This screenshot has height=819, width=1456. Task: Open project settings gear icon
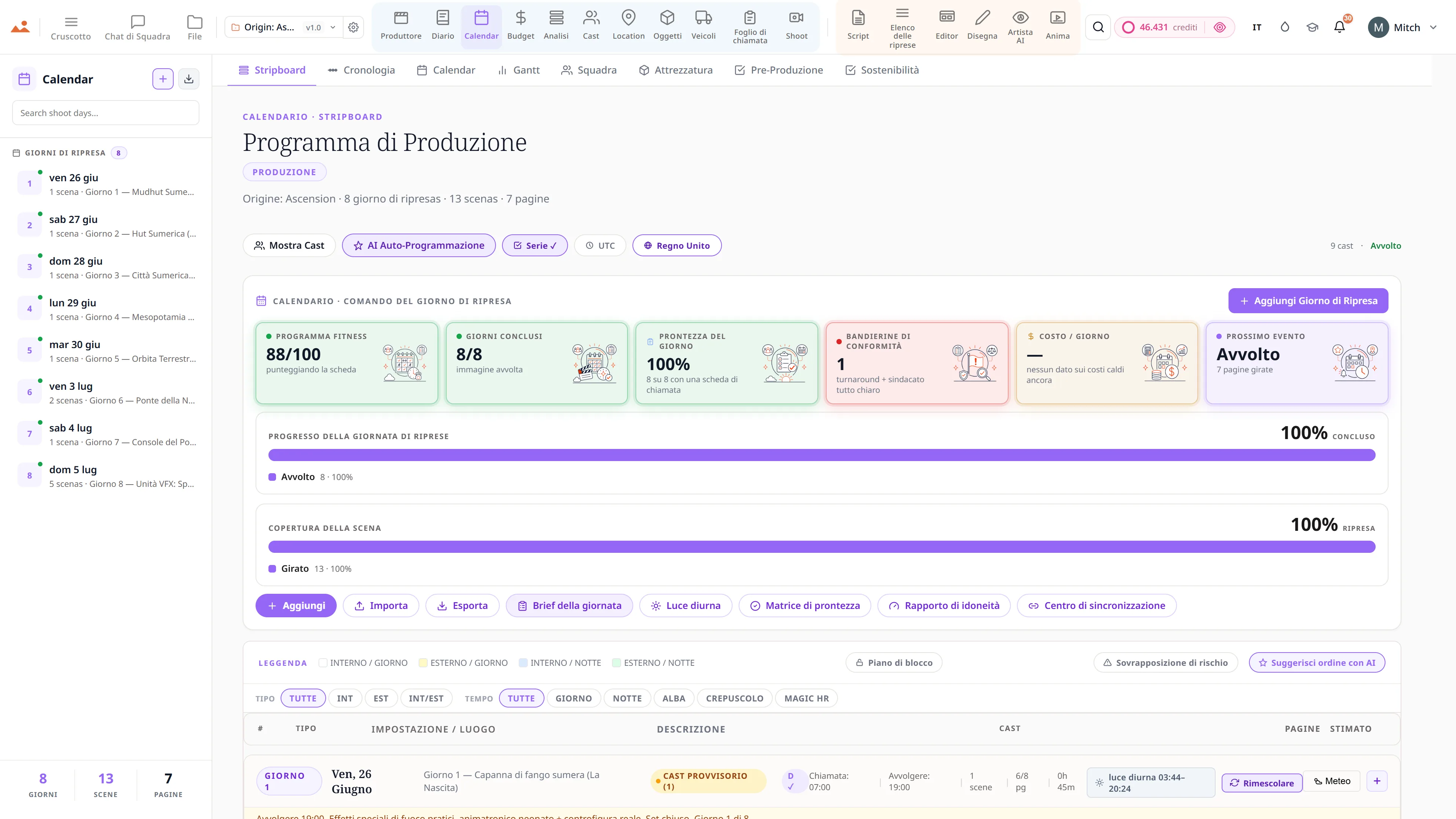353,27
